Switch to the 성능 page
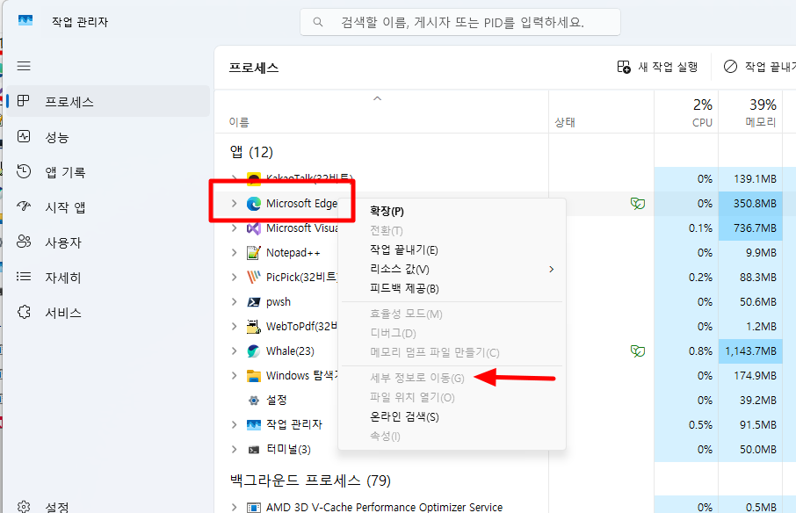The height and width of the screenshot is (513, 796). (x=108, y=137)
